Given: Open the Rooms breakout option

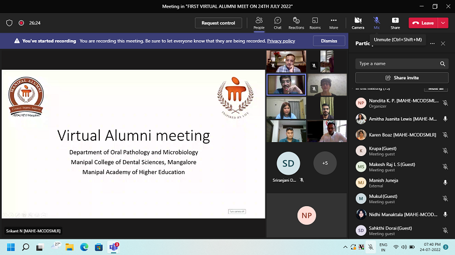Looking at the screenshot, I should pyautogui.click(x=315, y=23).
